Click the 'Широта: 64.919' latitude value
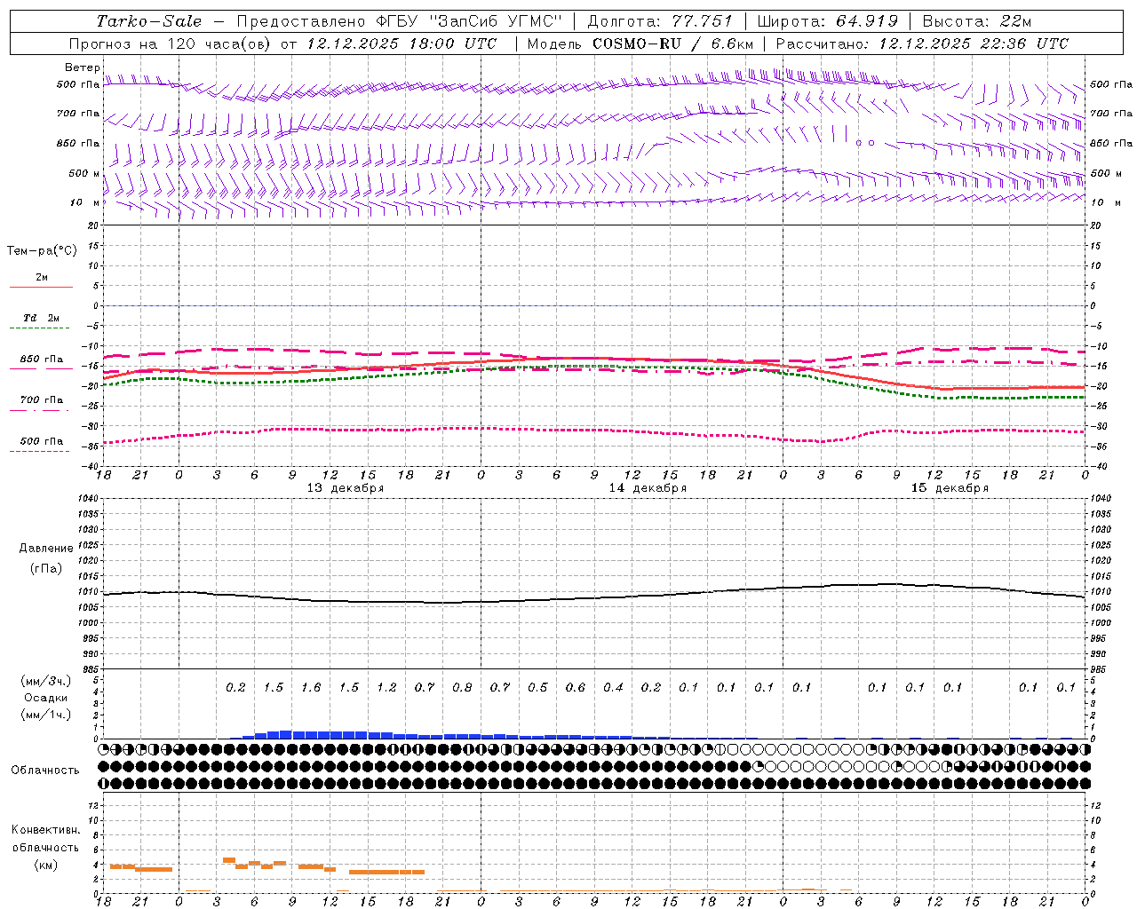The image size is (1137, 909). 827,21
